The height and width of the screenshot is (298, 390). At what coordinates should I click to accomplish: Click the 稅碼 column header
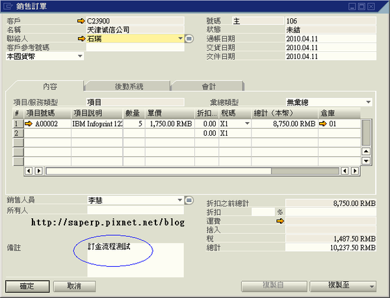point(235,113)
